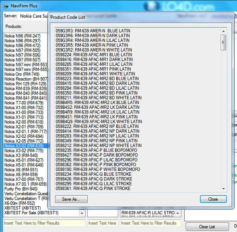The height and width of the screenshot is (232, 237).
Task: Open the XBITEST For Sale dropdown arrow
Action: [x=82, y=213]
